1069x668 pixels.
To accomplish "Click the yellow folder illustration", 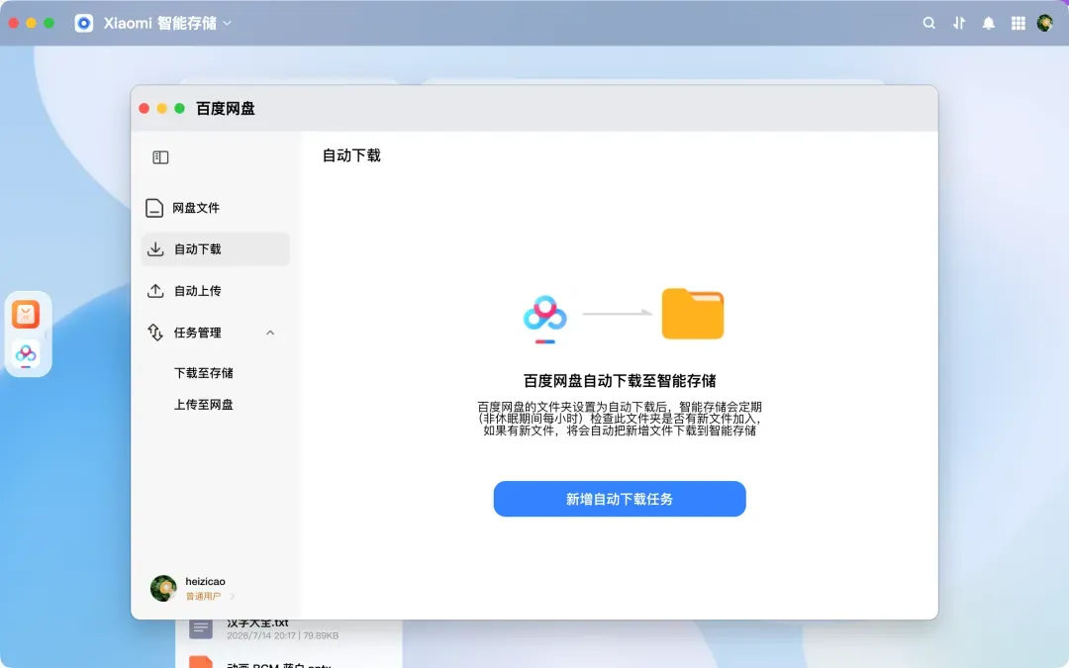I will pos(693,314).
